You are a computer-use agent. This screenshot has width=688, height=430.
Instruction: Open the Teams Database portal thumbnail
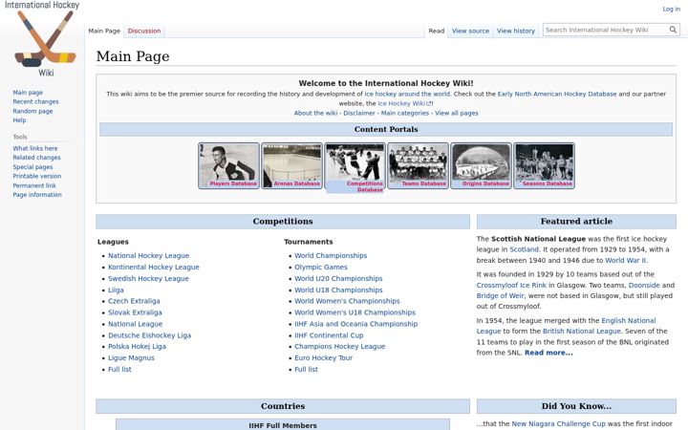(419, 165)
